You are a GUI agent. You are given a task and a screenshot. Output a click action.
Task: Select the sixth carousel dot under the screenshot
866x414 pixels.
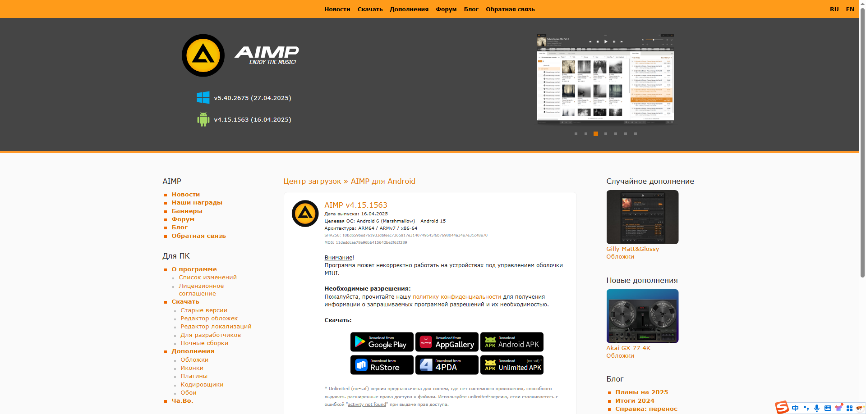pos(626,134)
